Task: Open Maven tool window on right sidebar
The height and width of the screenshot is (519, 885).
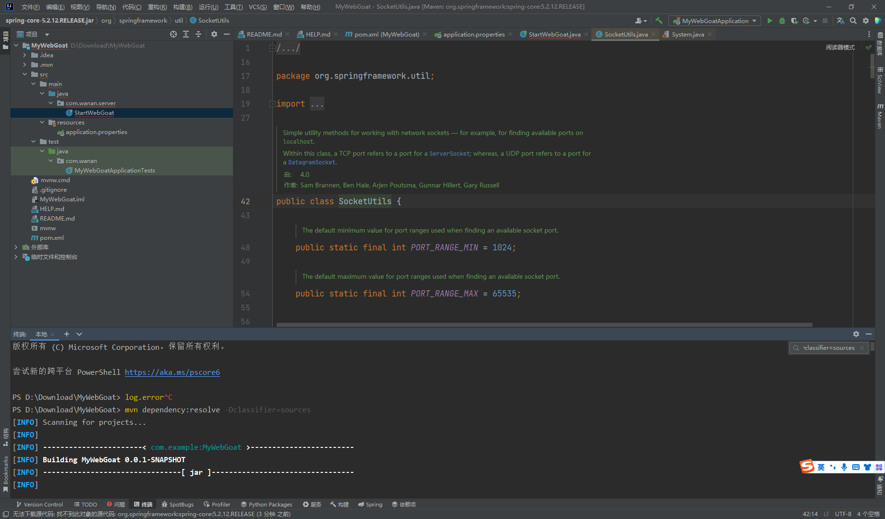Action: coord(880,116)
